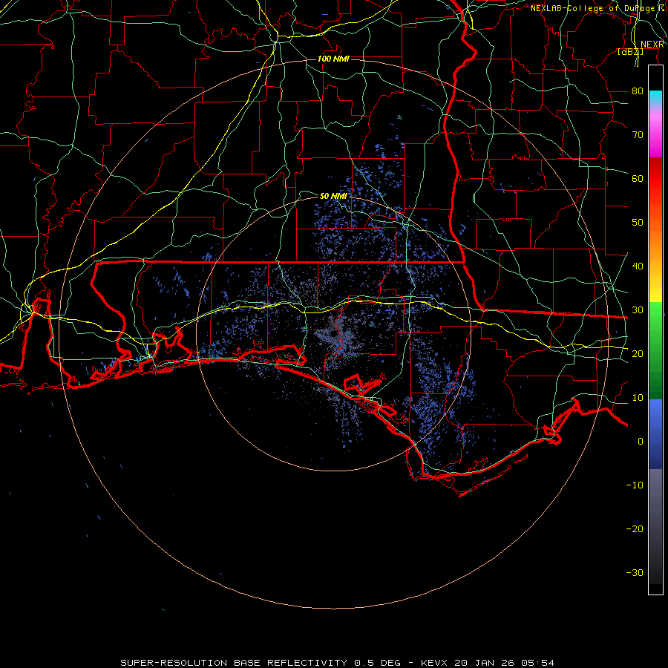Click the "20 JAN 26 05:54" timestamp
Image resolution: width=668 pixels, height=668 pixels.
coord(505,663)
